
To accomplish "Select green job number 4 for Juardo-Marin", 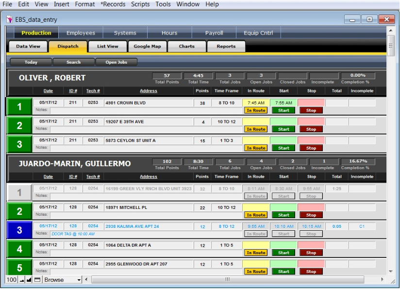I will (19, 249).
